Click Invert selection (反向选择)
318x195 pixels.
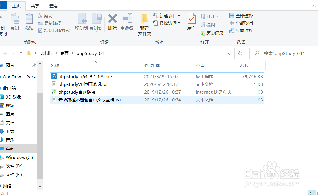(x=241, y=31)
